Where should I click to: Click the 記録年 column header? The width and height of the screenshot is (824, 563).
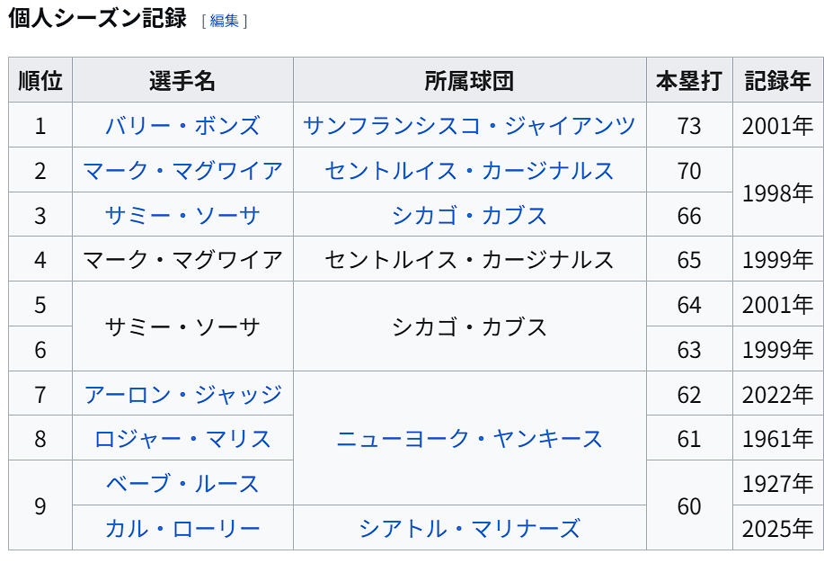[x=778, y=81]
